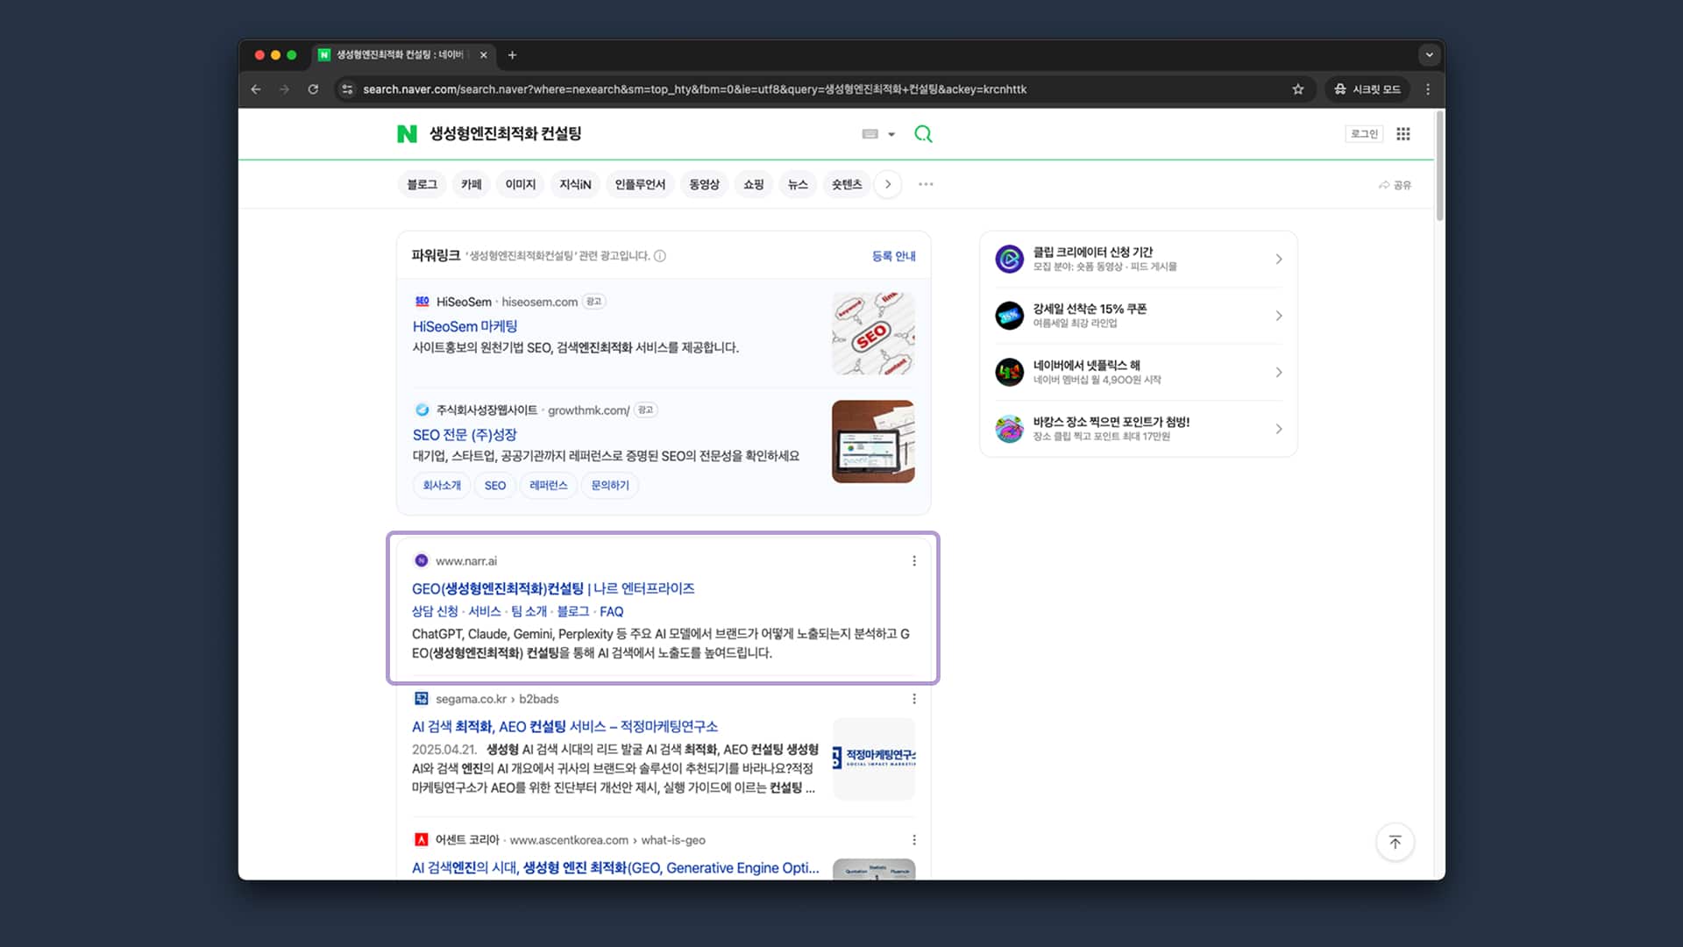The image size is (1683, 947).
Task: Open the three-dot menu on narr.ai result
Action: pos(913,560)
